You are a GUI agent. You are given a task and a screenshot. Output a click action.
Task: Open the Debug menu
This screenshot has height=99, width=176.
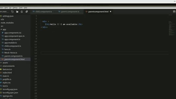point(15,8)
